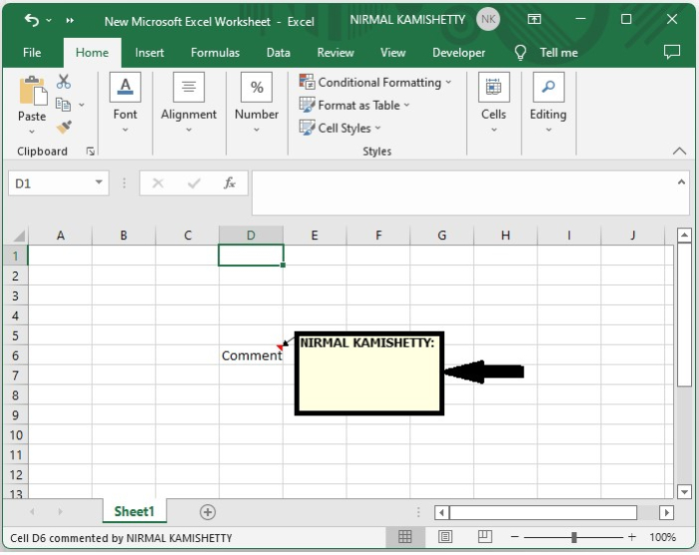
Task: Open Conditional Formatting menu
Action: click(x=375, y=83)
